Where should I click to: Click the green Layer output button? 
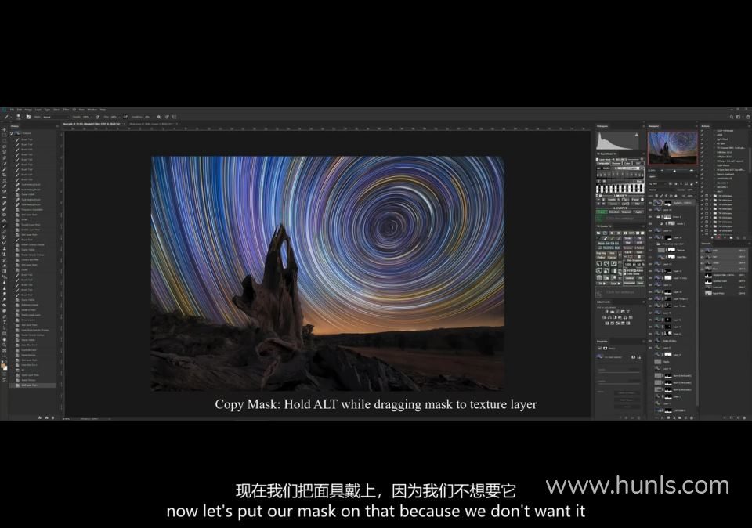coord(602,212)
